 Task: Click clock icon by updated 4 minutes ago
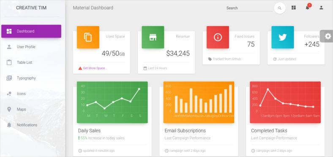(80, 151)
